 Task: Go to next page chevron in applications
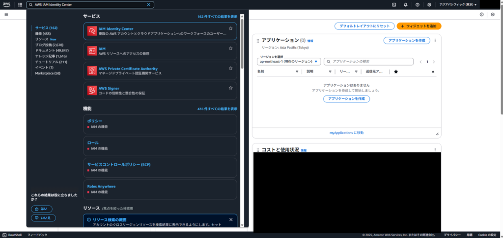(x=434, y=62)
